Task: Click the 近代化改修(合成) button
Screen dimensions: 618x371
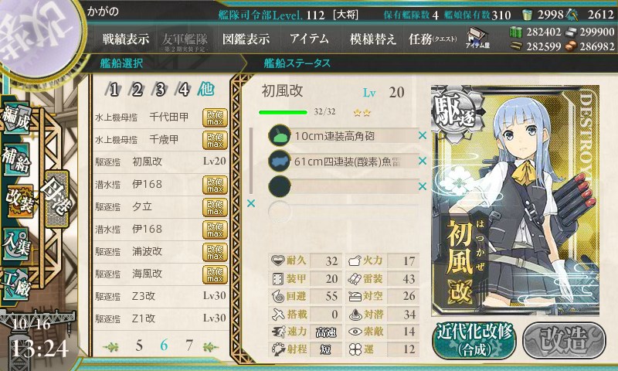Action: [474, 339]
